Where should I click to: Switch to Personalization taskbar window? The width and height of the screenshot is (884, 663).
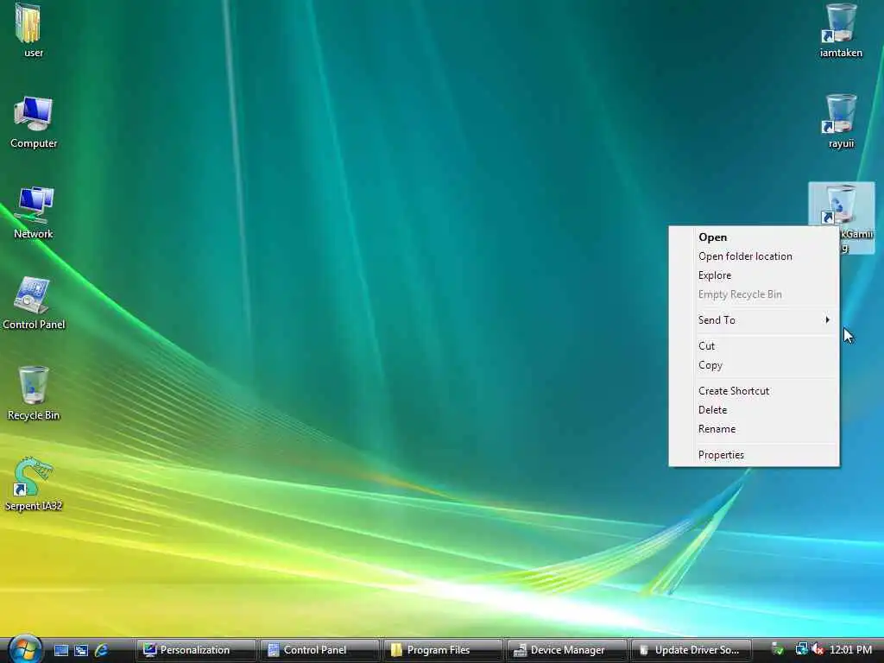click(196, 650)
